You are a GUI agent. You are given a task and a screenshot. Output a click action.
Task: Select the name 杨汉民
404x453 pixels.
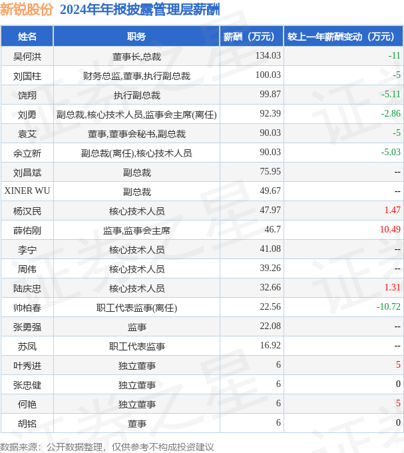(27, 211)
